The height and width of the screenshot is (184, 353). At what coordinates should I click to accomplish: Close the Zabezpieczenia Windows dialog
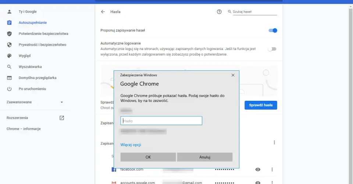tap(233, 75)
